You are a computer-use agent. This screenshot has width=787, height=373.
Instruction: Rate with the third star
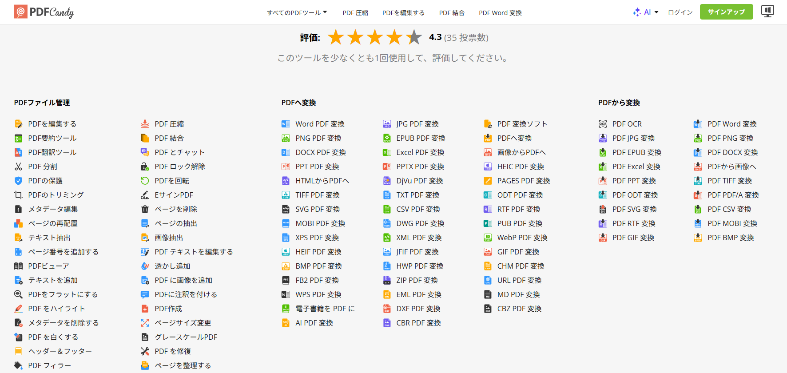point(375,37)
